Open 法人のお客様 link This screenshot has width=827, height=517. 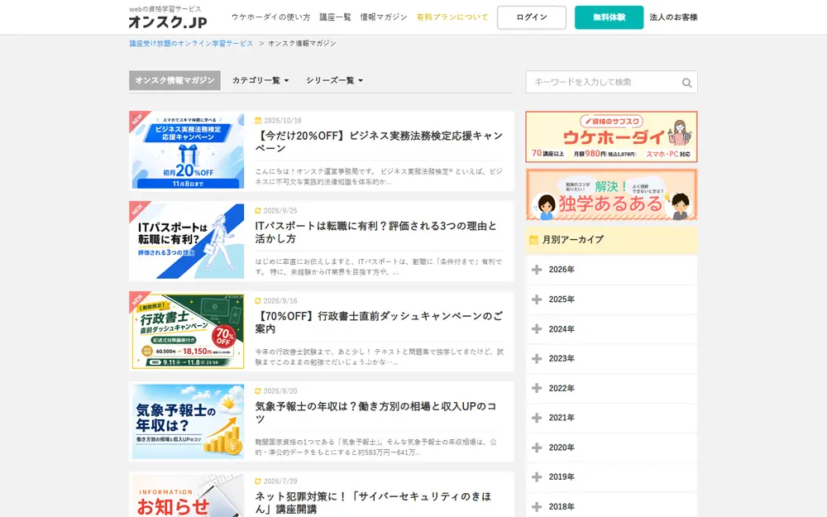(673, 17)
